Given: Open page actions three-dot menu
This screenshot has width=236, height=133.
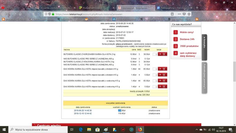Looking at the screenshot, I should click(179, 14).
